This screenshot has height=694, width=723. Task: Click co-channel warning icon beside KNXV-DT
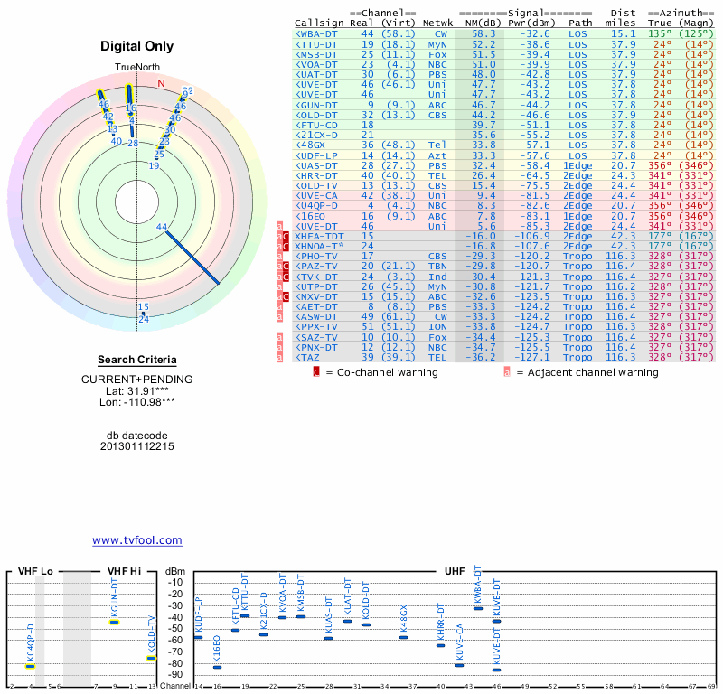(x=286, y=296)
